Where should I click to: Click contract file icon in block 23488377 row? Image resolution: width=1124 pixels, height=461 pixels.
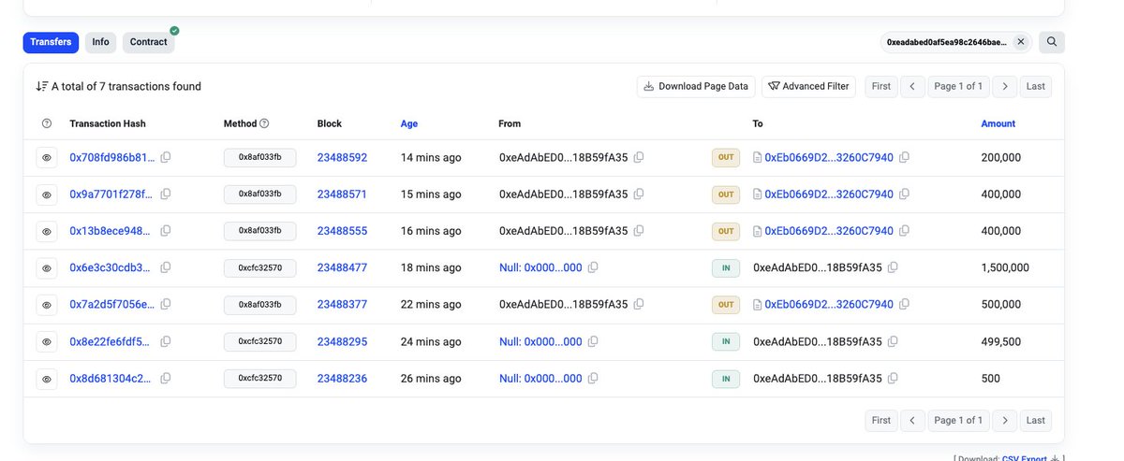click(x=758, y=305)
